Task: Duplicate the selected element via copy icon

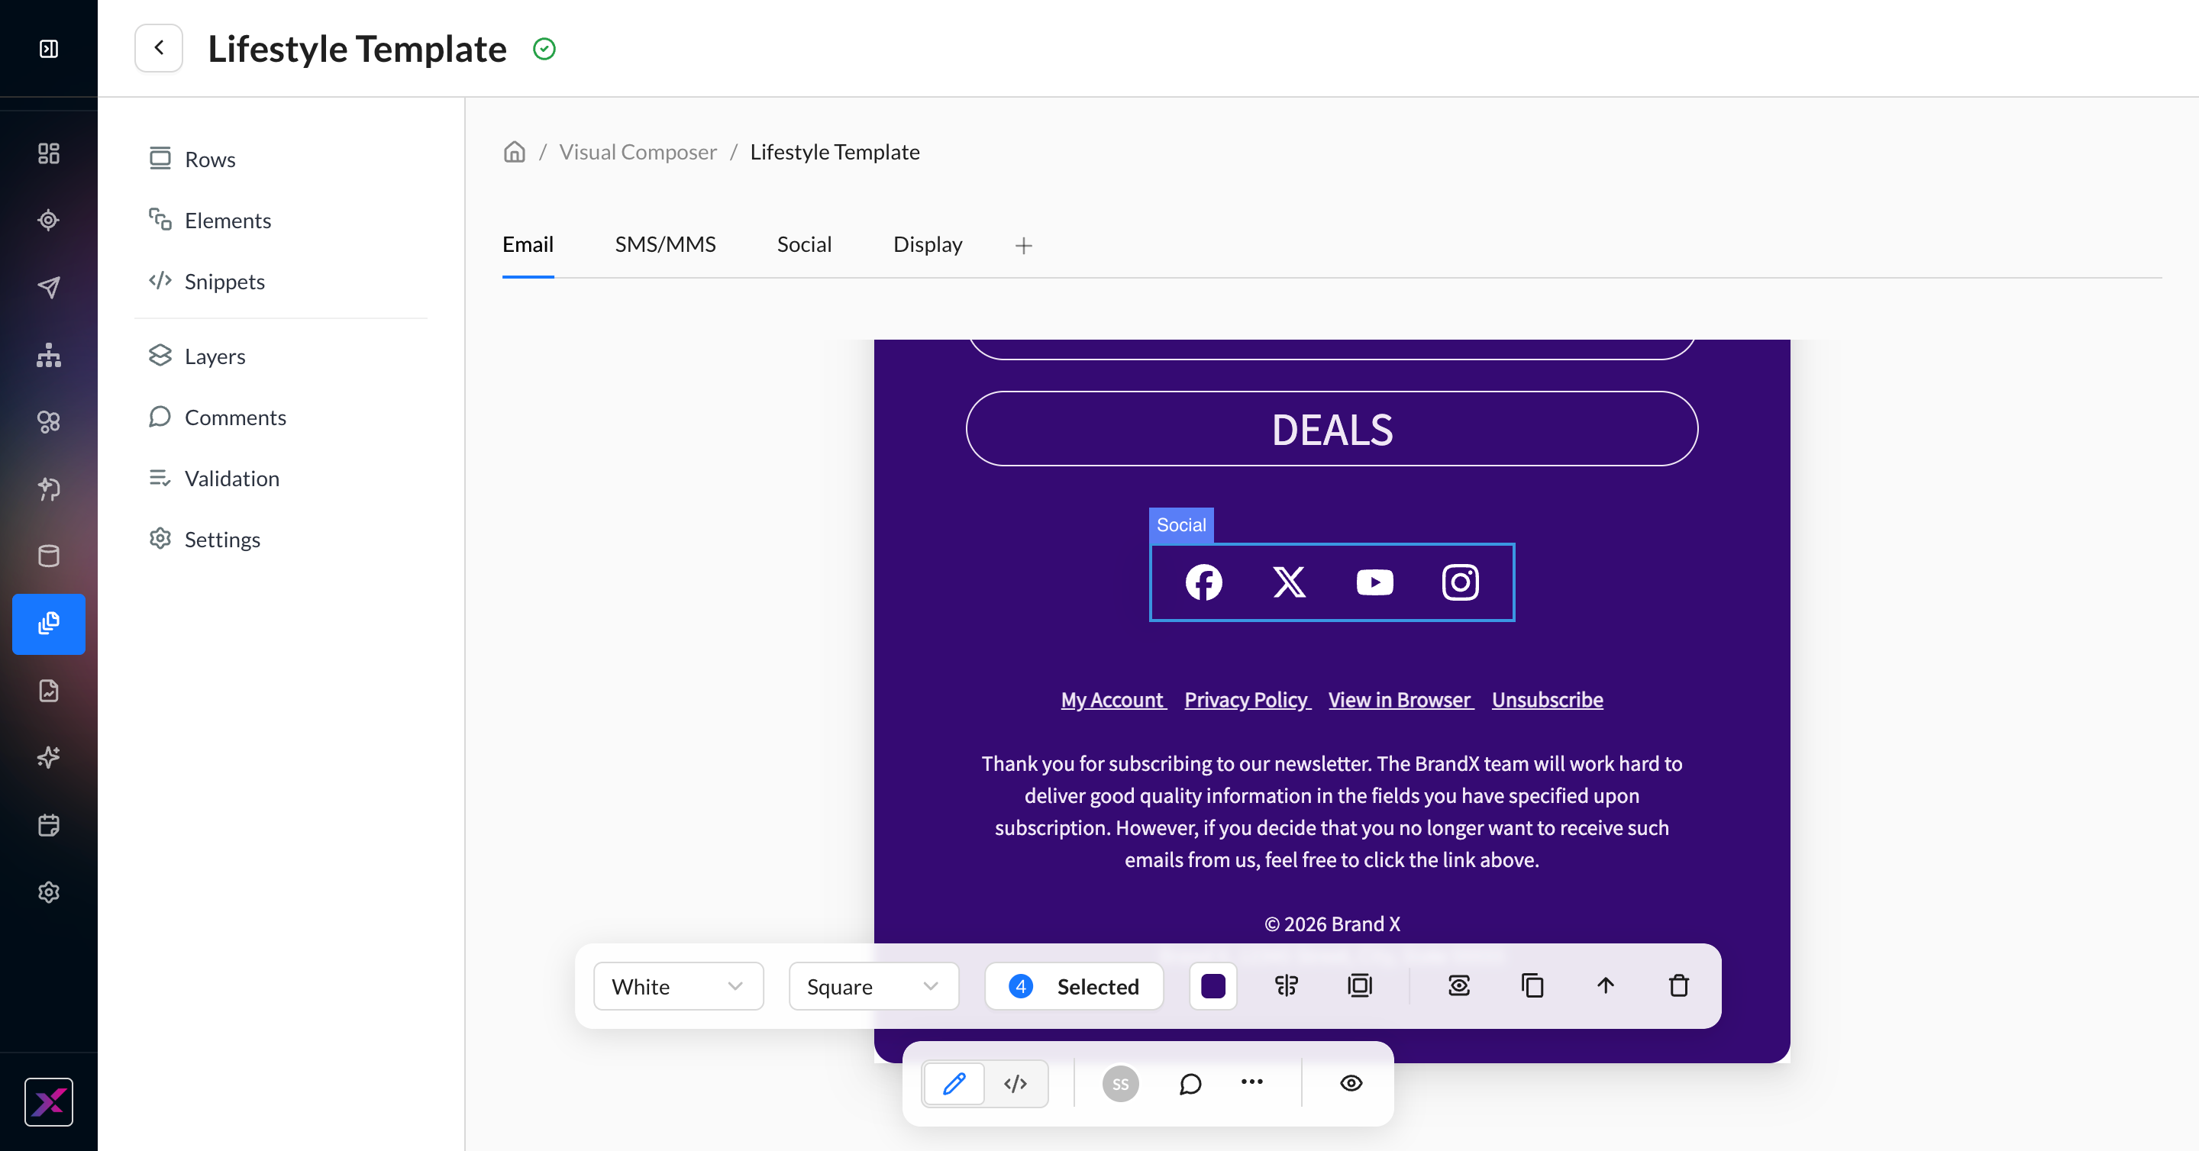Action: coord(1532,986)
